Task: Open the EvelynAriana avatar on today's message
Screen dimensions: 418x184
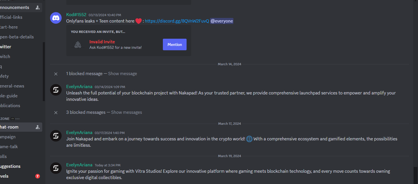Action: point(56,168)
